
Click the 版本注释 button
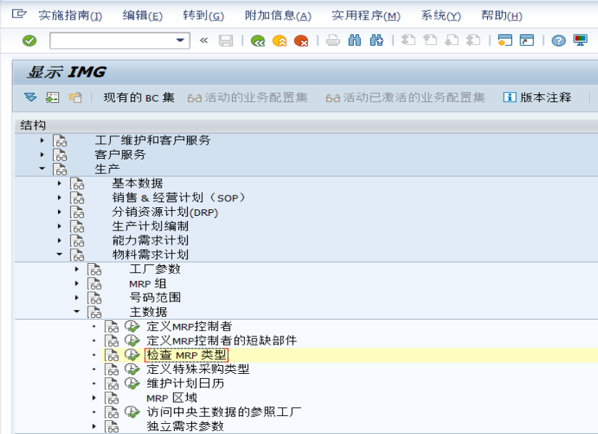pyautogui.click(x=537, y=98)
